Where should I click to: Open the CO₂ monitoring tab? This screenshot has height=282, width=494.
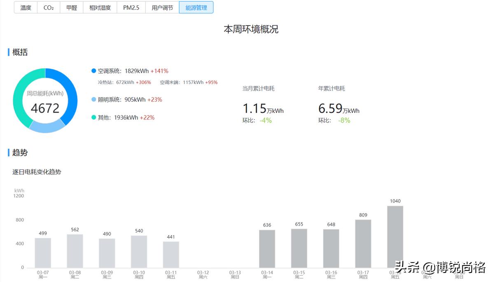pyautogui.click(x=48, y=7)
